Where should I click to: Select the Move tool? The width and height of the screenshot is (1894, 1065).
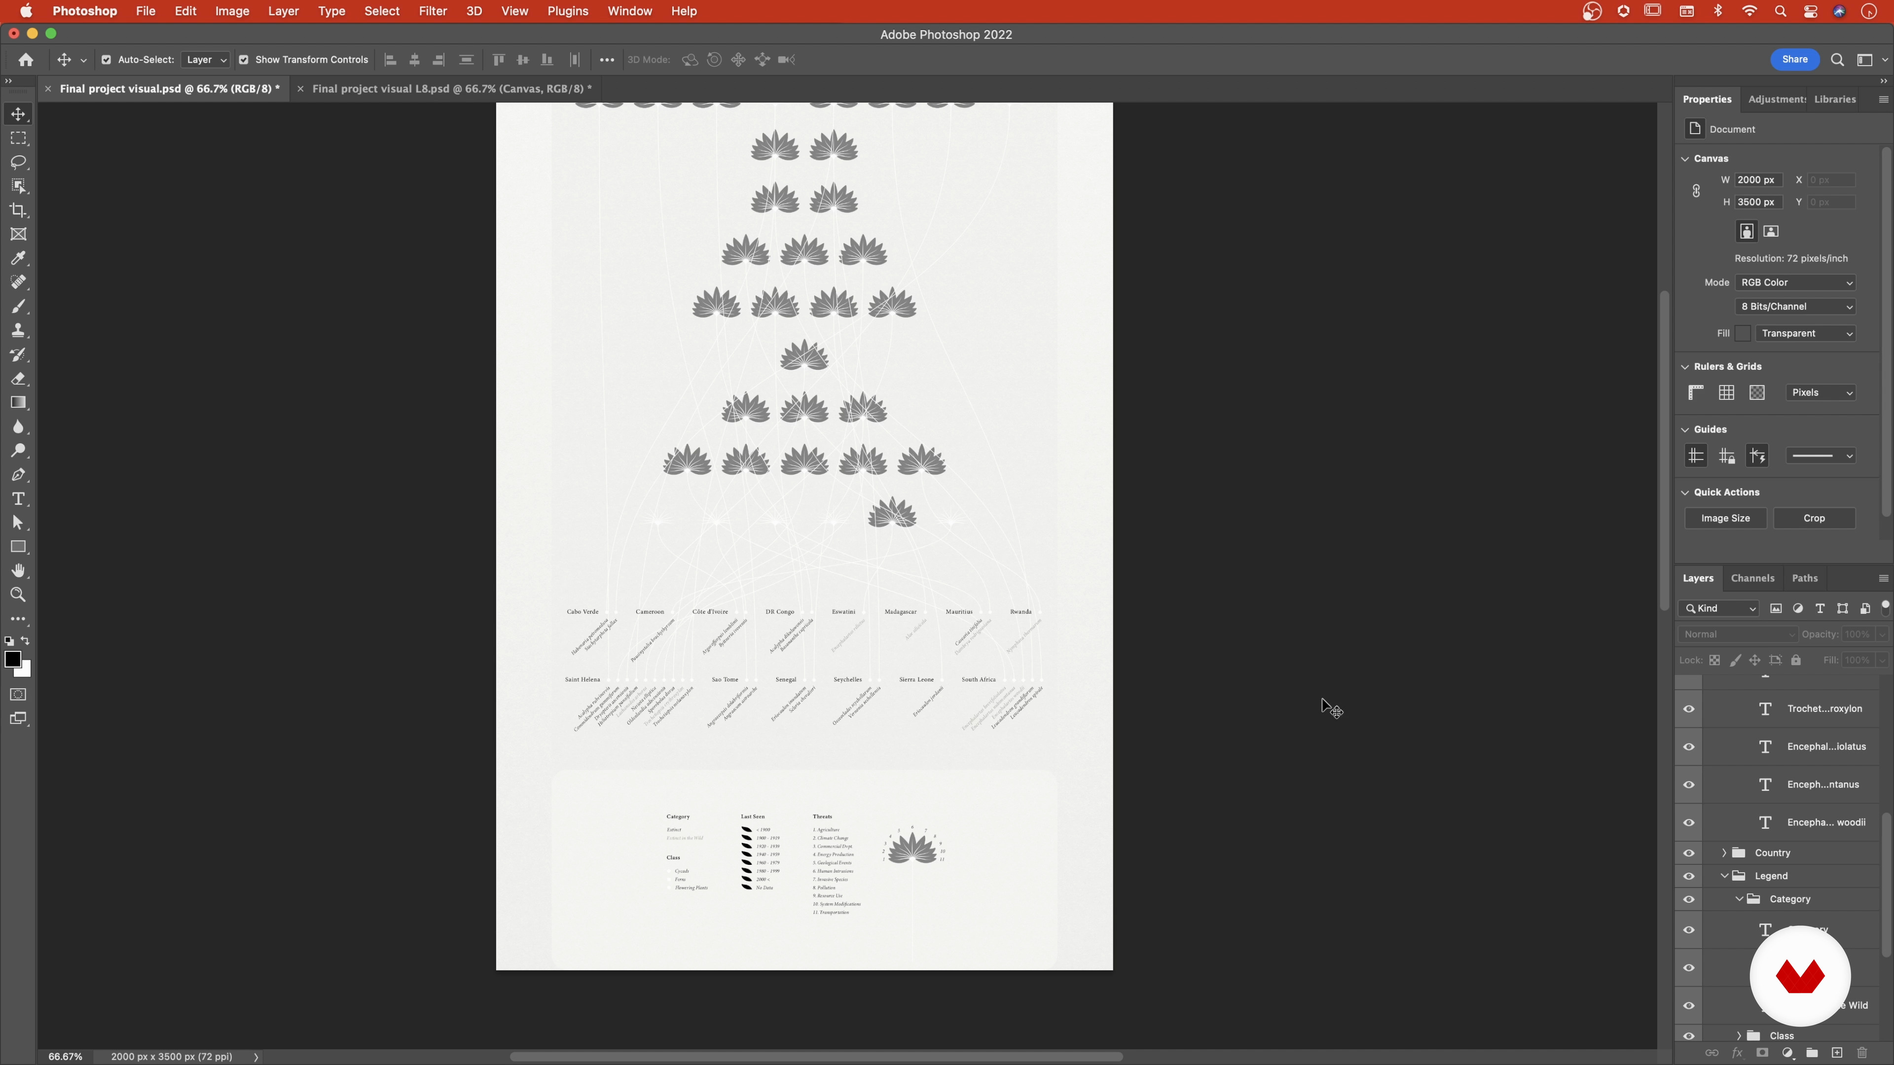tap(18, 114)
